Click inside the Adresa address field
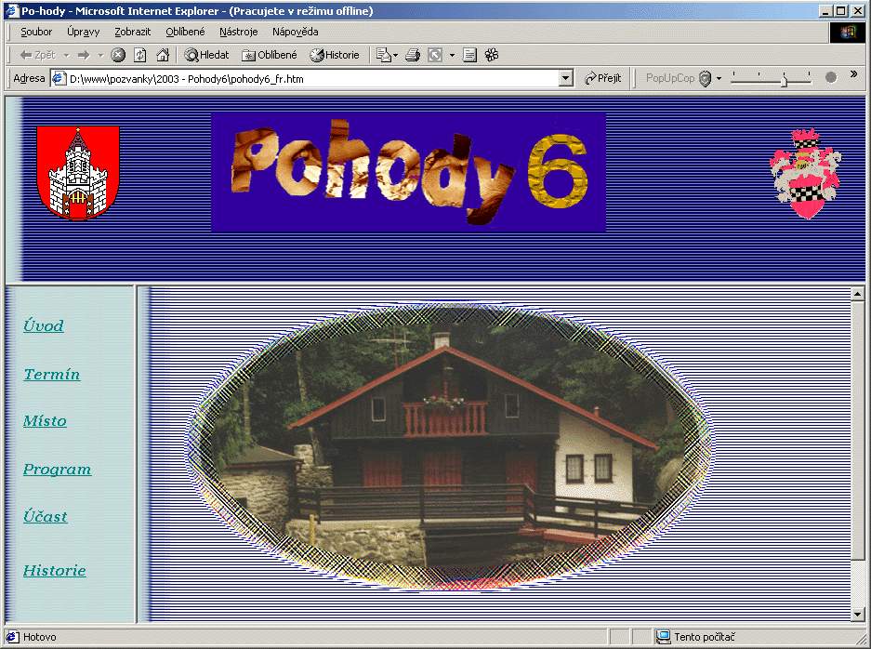Viewport: 871px width, 649px height. pyautogui.click(x=311, y=78)
